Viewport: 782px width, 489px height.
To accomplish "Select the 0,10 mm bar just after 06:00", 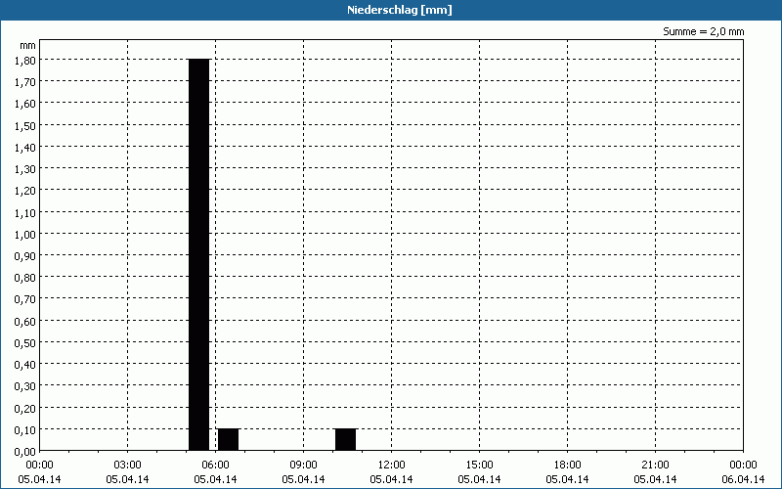I will pos(229,439).
